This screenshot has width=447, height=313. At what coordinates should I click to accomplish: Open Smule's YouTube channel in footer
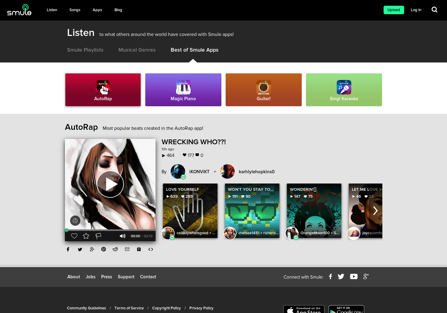pyautogui.click(x=354, y=276)
